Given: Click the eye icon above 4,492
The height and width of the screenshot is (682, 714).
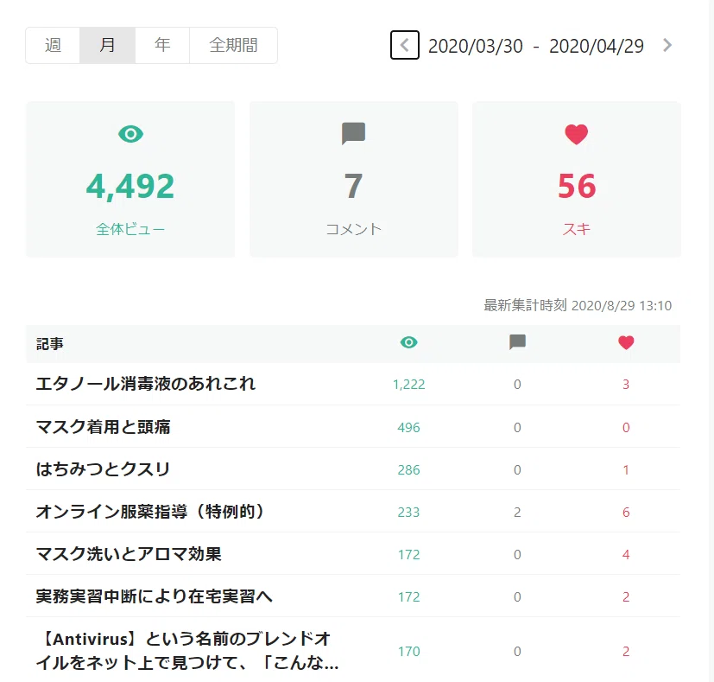Looking at the screenshot, I should coord(130,134).
